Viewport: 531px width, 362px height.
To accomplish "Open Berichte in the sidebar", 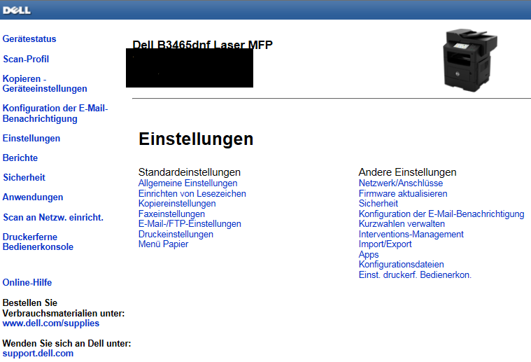I will tap(20, 158).
